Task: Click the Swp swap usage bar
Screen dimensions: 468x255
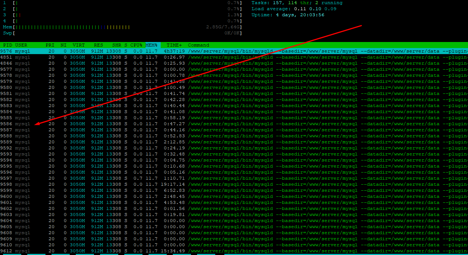Action: (122, 33)
